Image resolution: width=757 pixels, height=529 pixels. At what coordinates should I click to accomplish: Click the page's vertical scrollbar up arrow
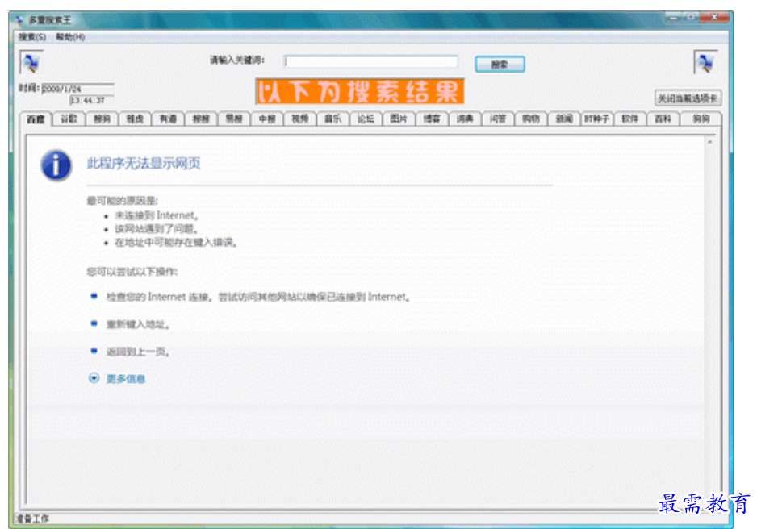pos(709,142)
